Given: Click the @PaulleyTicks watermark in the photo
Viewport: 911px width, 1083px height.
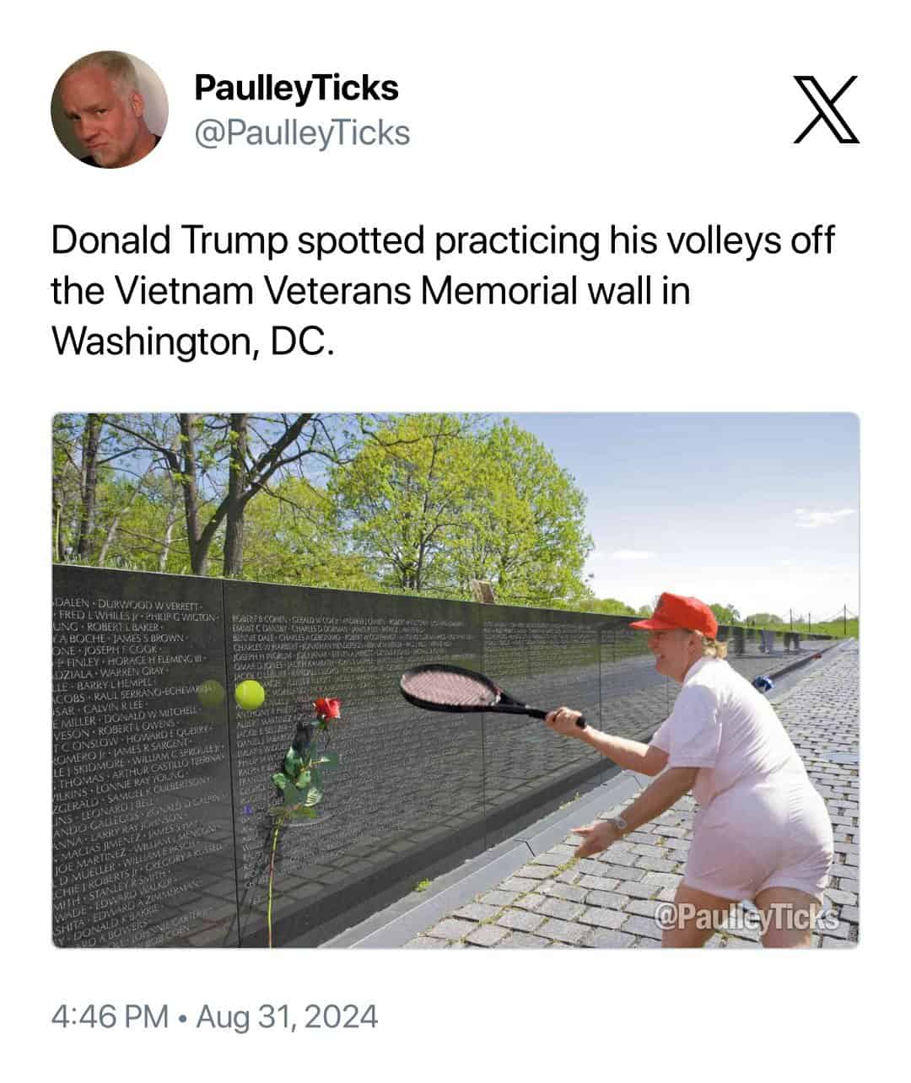Looking at the screenshot, I should tap(746, 917).
